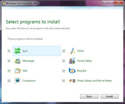Click the Photo Gallery and Movie Maker icon
The image size is (125, 104).
tap(72, 81)
